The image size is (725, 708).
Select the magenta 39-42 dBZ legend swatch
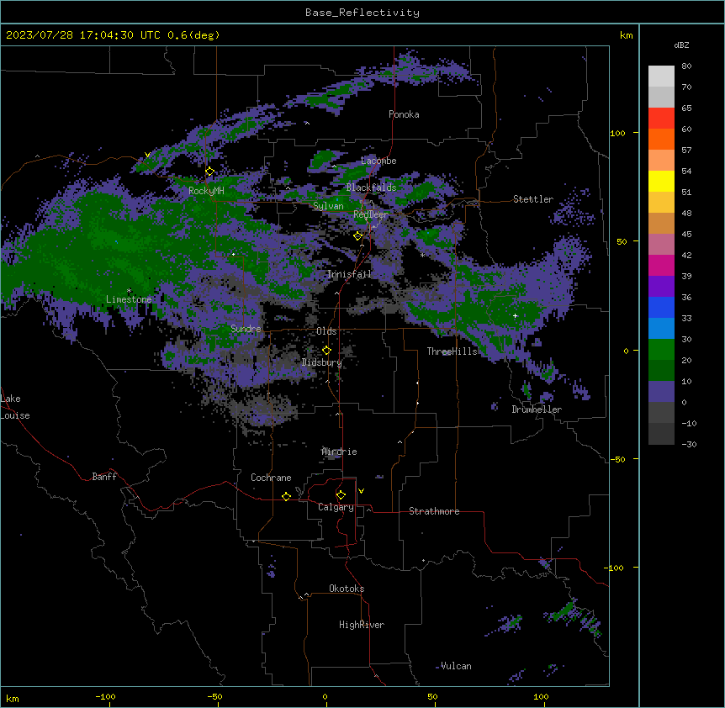click(661, 266)
